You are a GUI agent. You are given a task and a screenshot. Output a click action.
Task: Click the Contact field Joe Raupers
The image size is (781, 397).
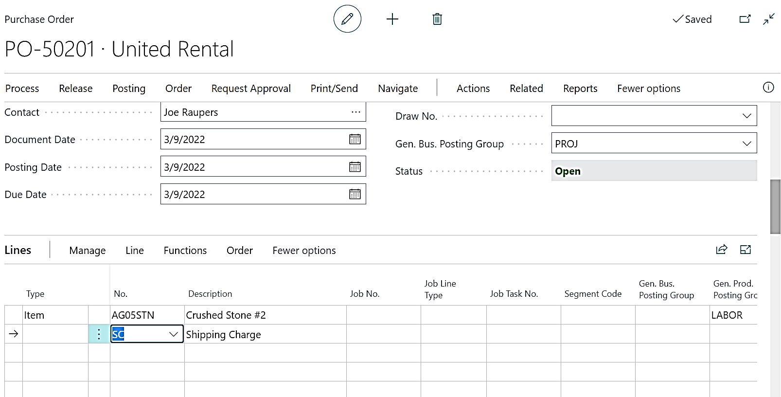click(x=263, y=112)
